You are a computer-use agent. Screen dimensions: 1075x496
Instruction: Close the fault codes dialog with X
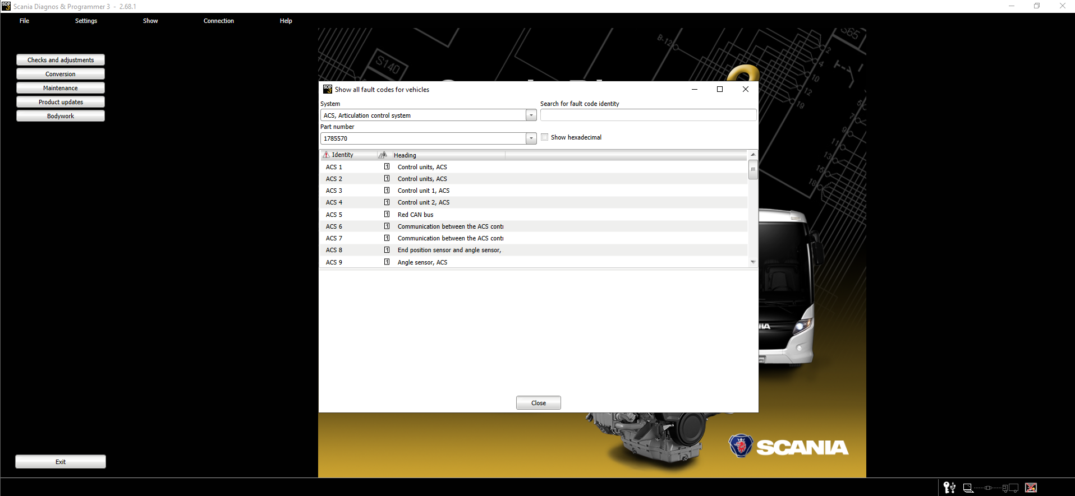[746, 89]
